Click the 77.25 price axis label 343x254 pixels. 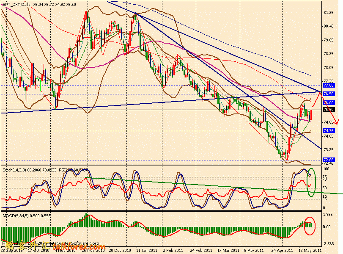[x=328, y=81]
